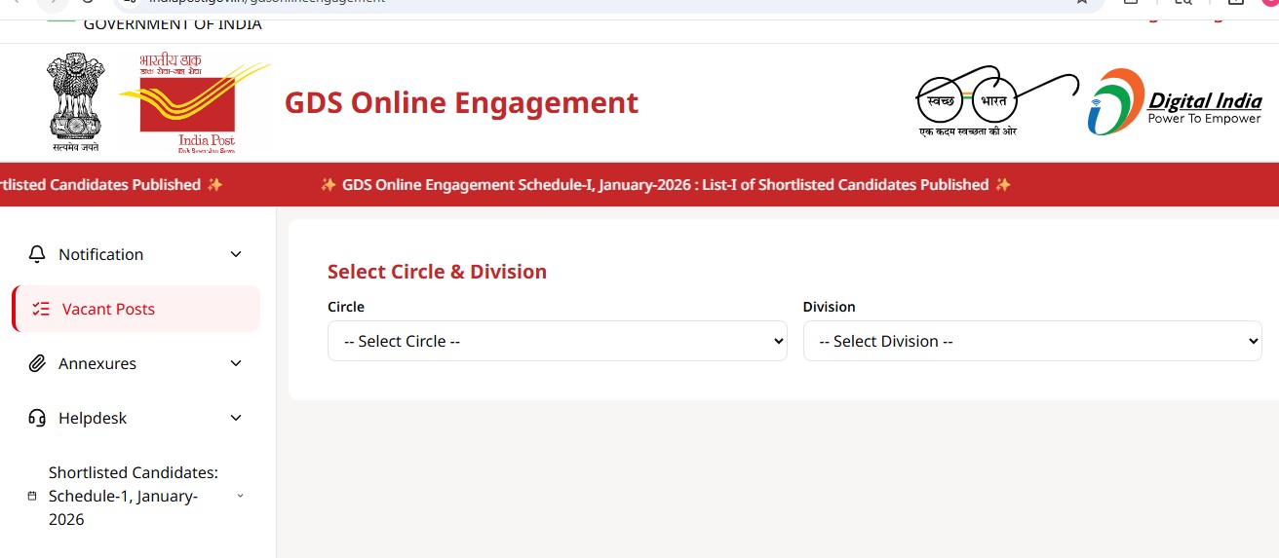Click the India Post logo
1279x558 pixels.
189,104
